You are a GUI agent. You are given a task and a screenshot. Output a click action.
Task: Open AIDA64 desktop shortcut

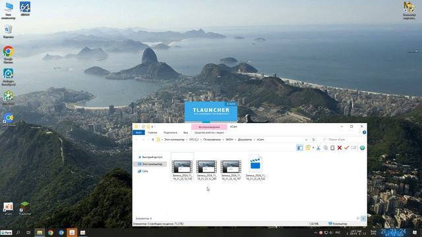pyautogui.click(x=25, y=9)
